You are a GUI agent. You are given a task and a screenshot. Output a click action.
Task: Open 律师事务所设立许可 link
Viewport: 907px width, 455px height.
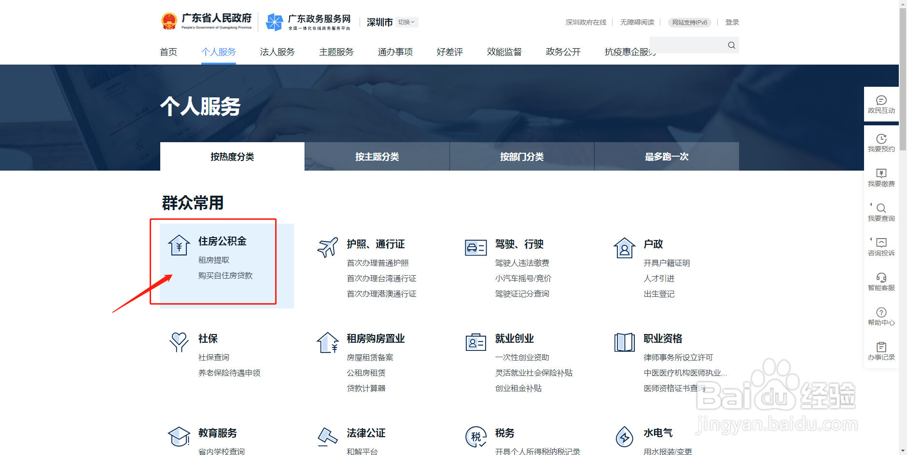pos(679,358)
